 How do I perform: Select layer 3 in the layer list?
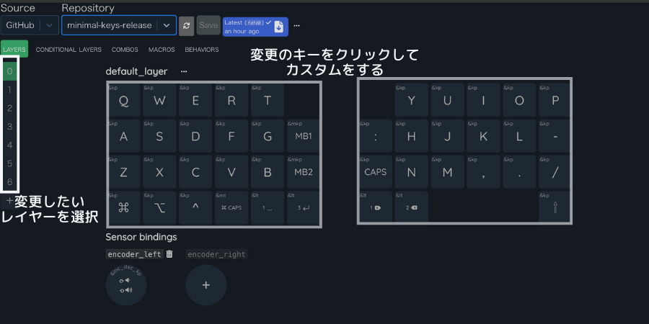point(9,127)
